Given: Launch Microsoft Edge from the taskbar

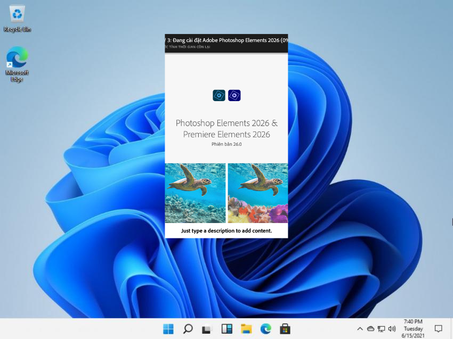Looking at the screenshot, I should (x=265, y=329).
